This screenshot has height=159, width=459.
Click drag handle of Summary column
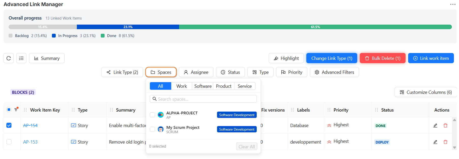click(111, 110)
